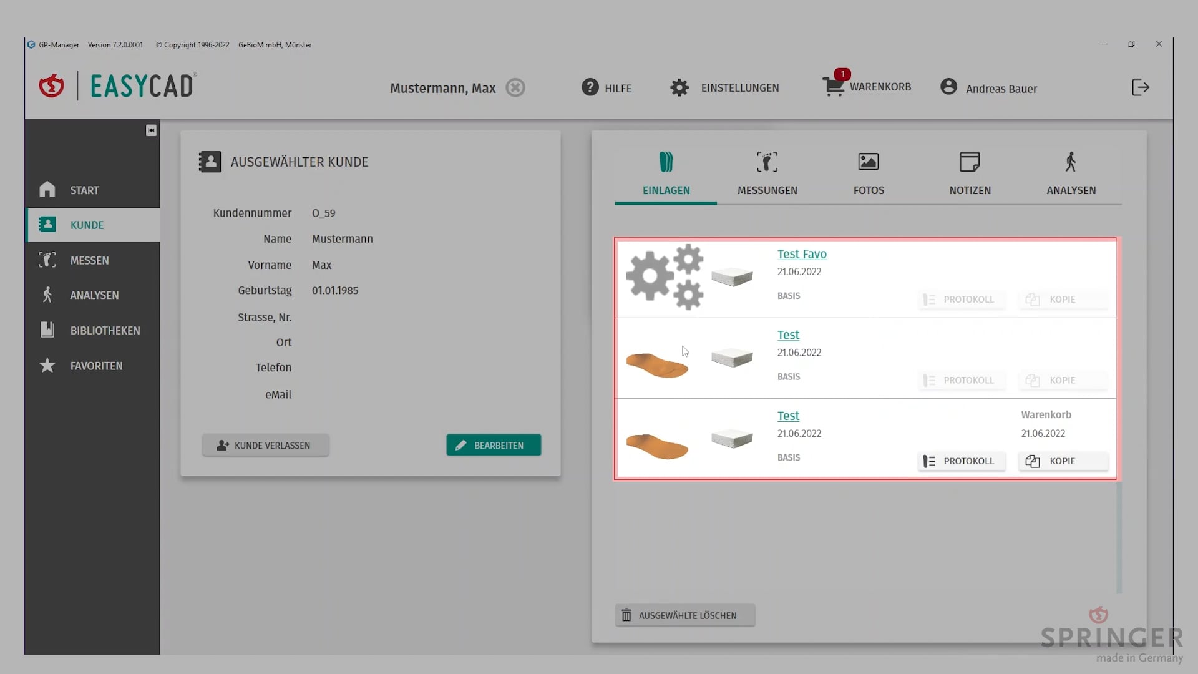Click the BEARBEITEN button

(493, 445)
